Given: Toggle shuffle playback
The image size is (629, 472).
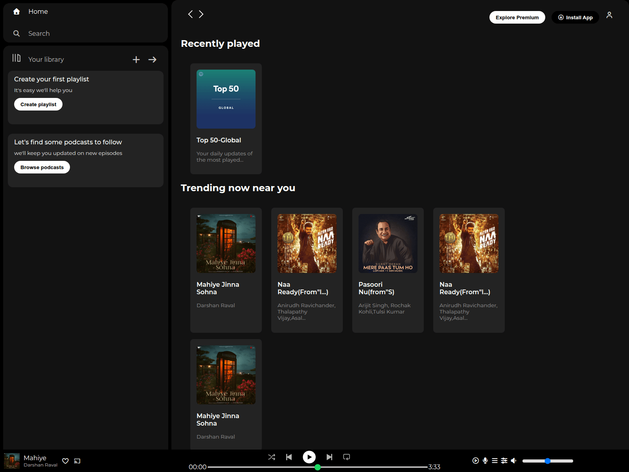Looking at the screenshot, I should pos(272,457).
